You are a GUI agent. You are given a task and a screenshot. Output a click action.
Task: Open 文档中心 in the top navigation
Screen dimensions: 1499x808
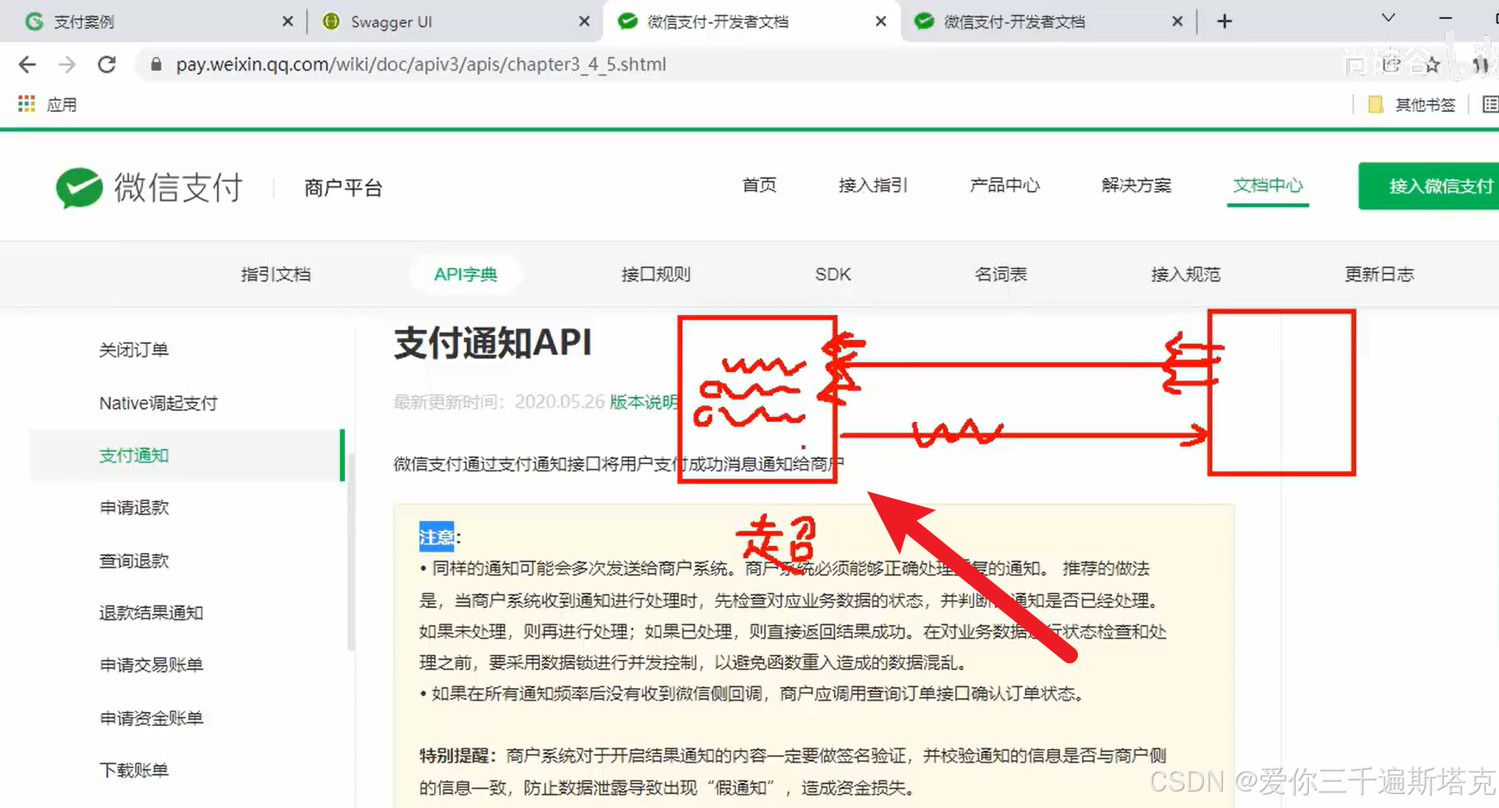point(1267,185)
